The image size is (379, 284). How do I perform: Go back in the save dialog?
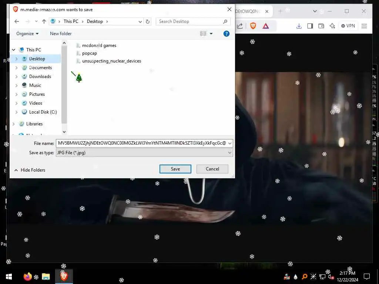tap(16, 21)
